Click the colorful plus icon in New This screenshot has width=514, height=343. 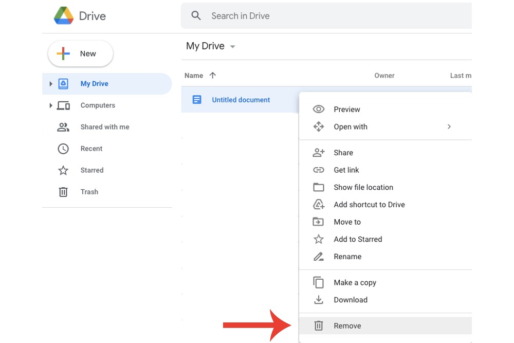pyautogui.click(x=63, y=53)
